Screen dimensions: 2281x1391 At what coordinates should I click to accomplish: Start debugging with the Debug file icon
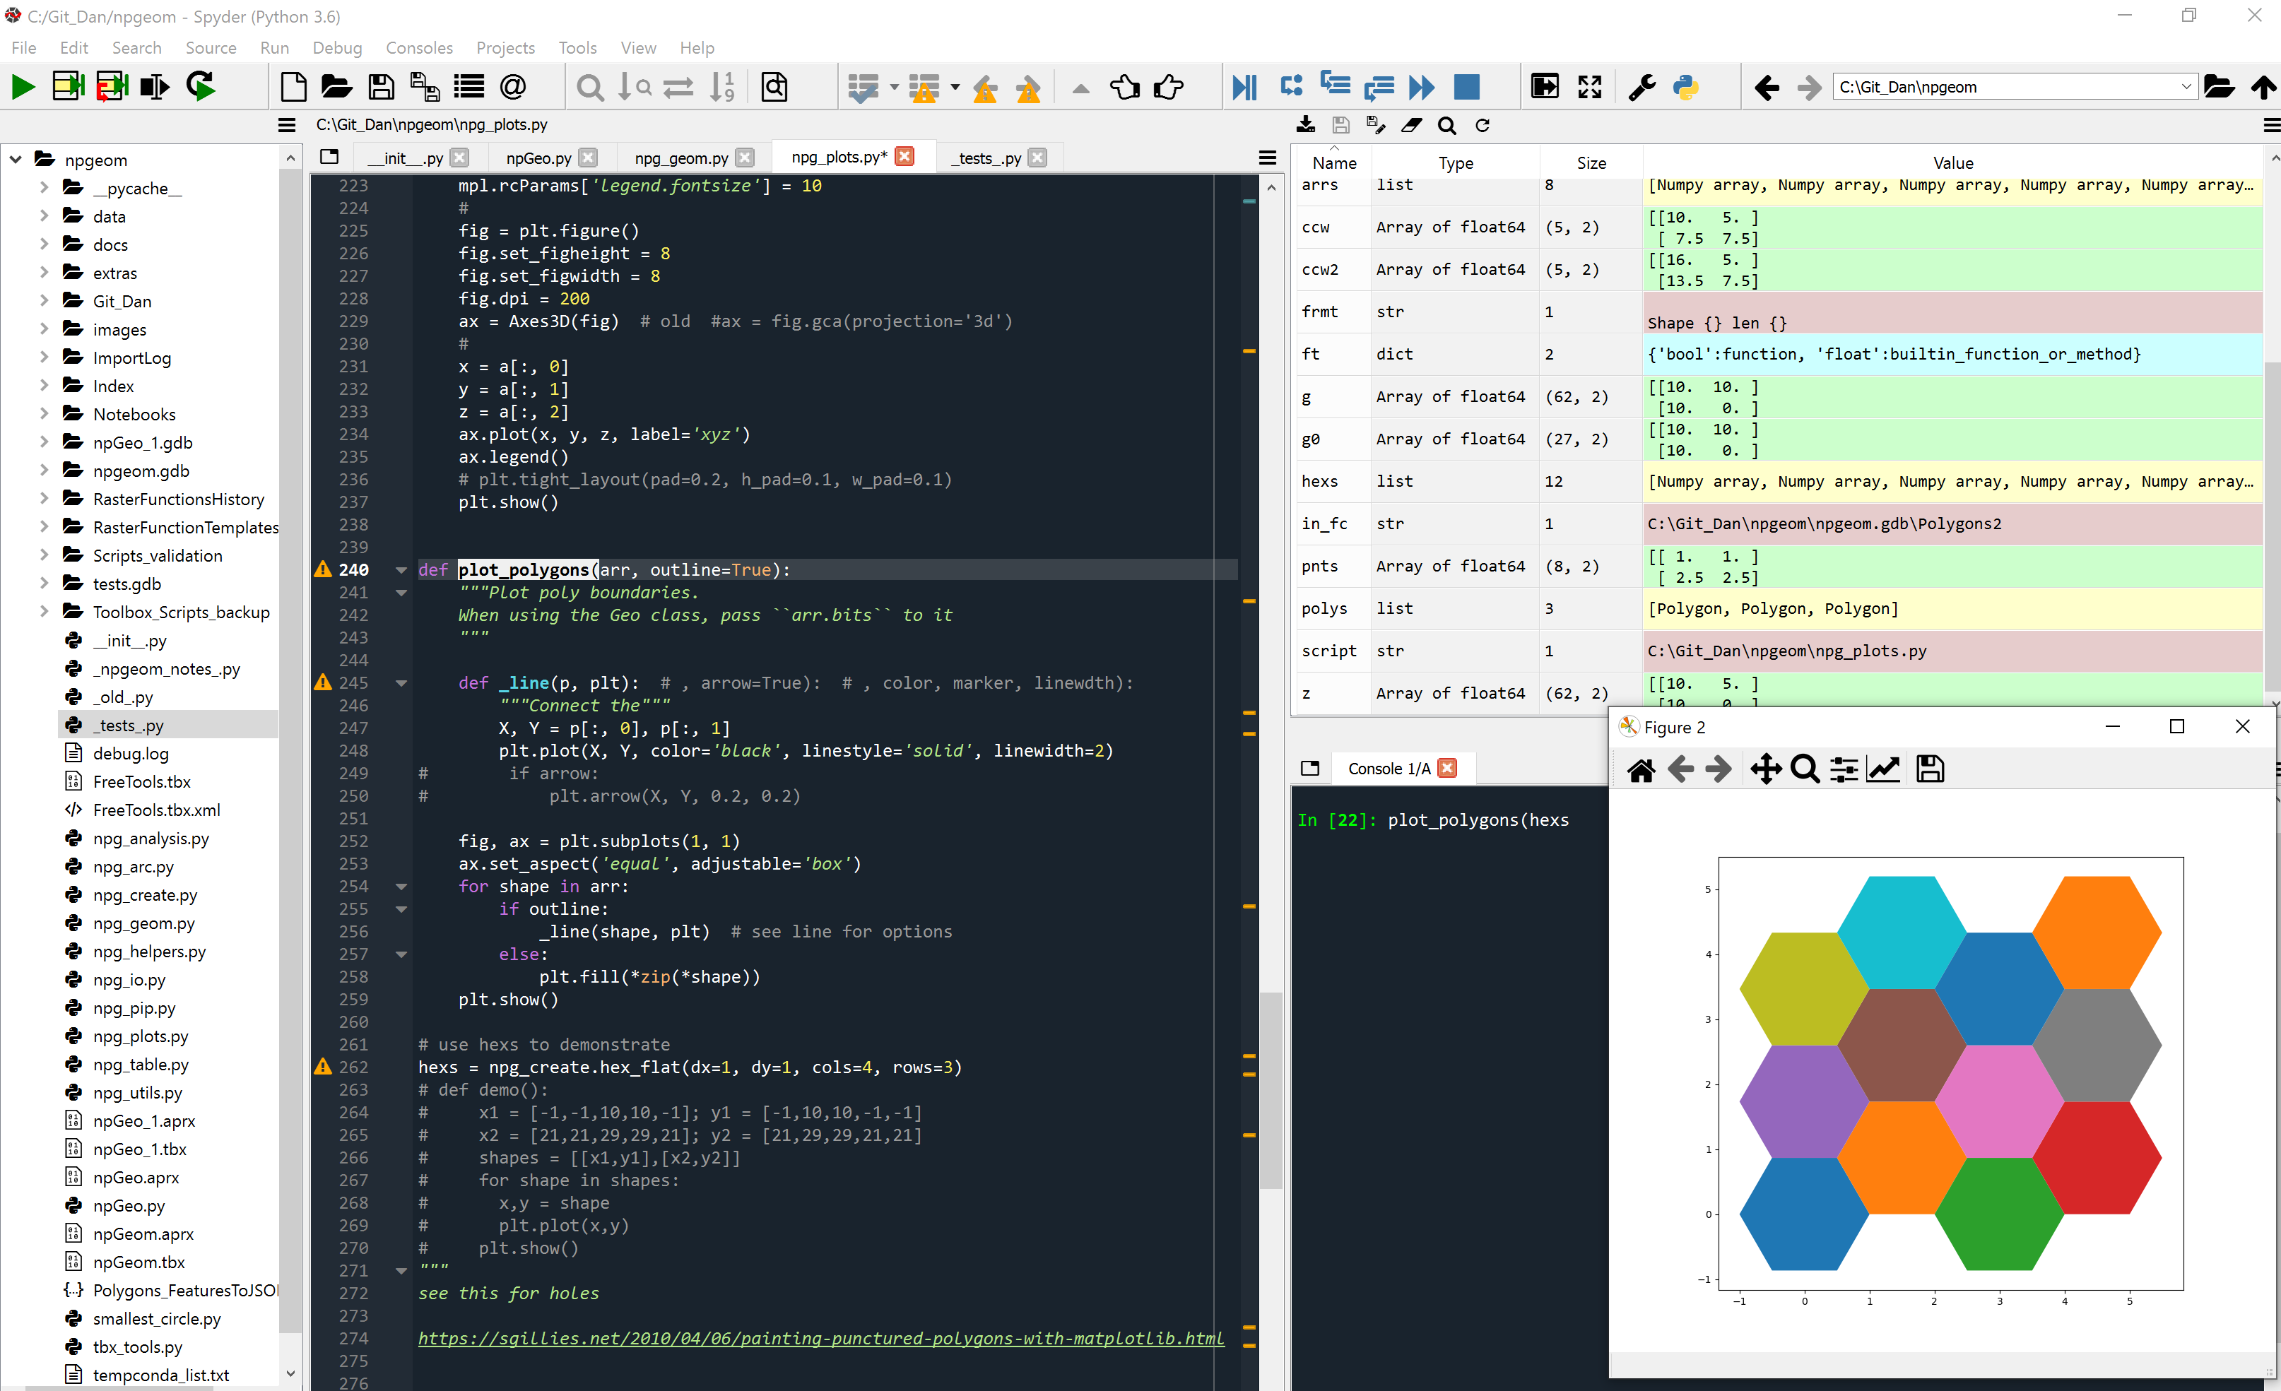click(x=1245, y=87)
